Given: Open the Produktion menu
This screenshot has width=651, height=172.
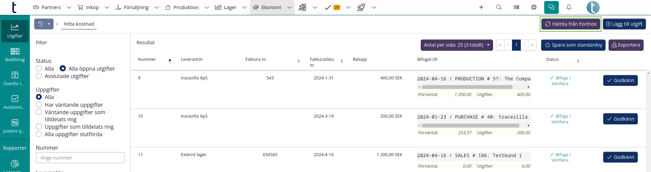Looking at the screenshot, I should point(182,7).
